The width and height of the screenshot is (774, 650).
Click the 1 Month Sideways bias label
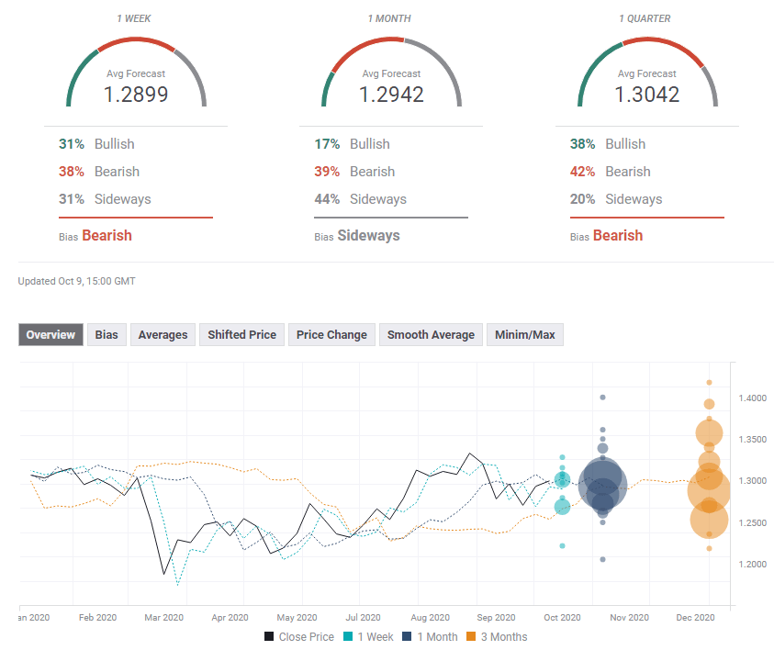pyautogui.click(x=368, y=236)
